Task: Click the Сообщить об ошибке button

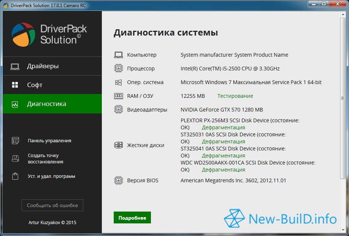Action: pyautogui.click(x=52, y=205)
